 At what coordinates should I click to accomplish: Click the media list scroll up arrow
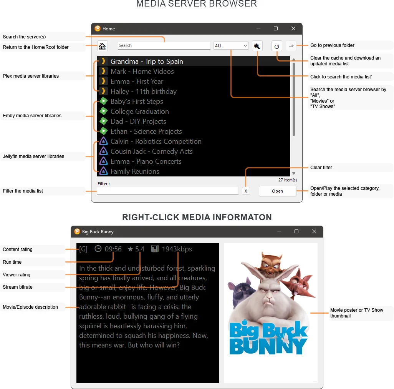coord(293,59)
